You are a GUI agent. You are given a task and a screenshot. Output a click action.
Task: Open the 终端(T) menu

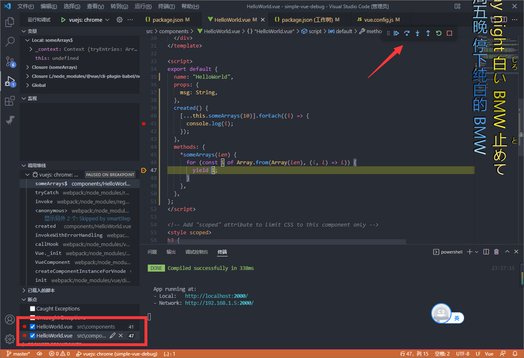point(166,7)
